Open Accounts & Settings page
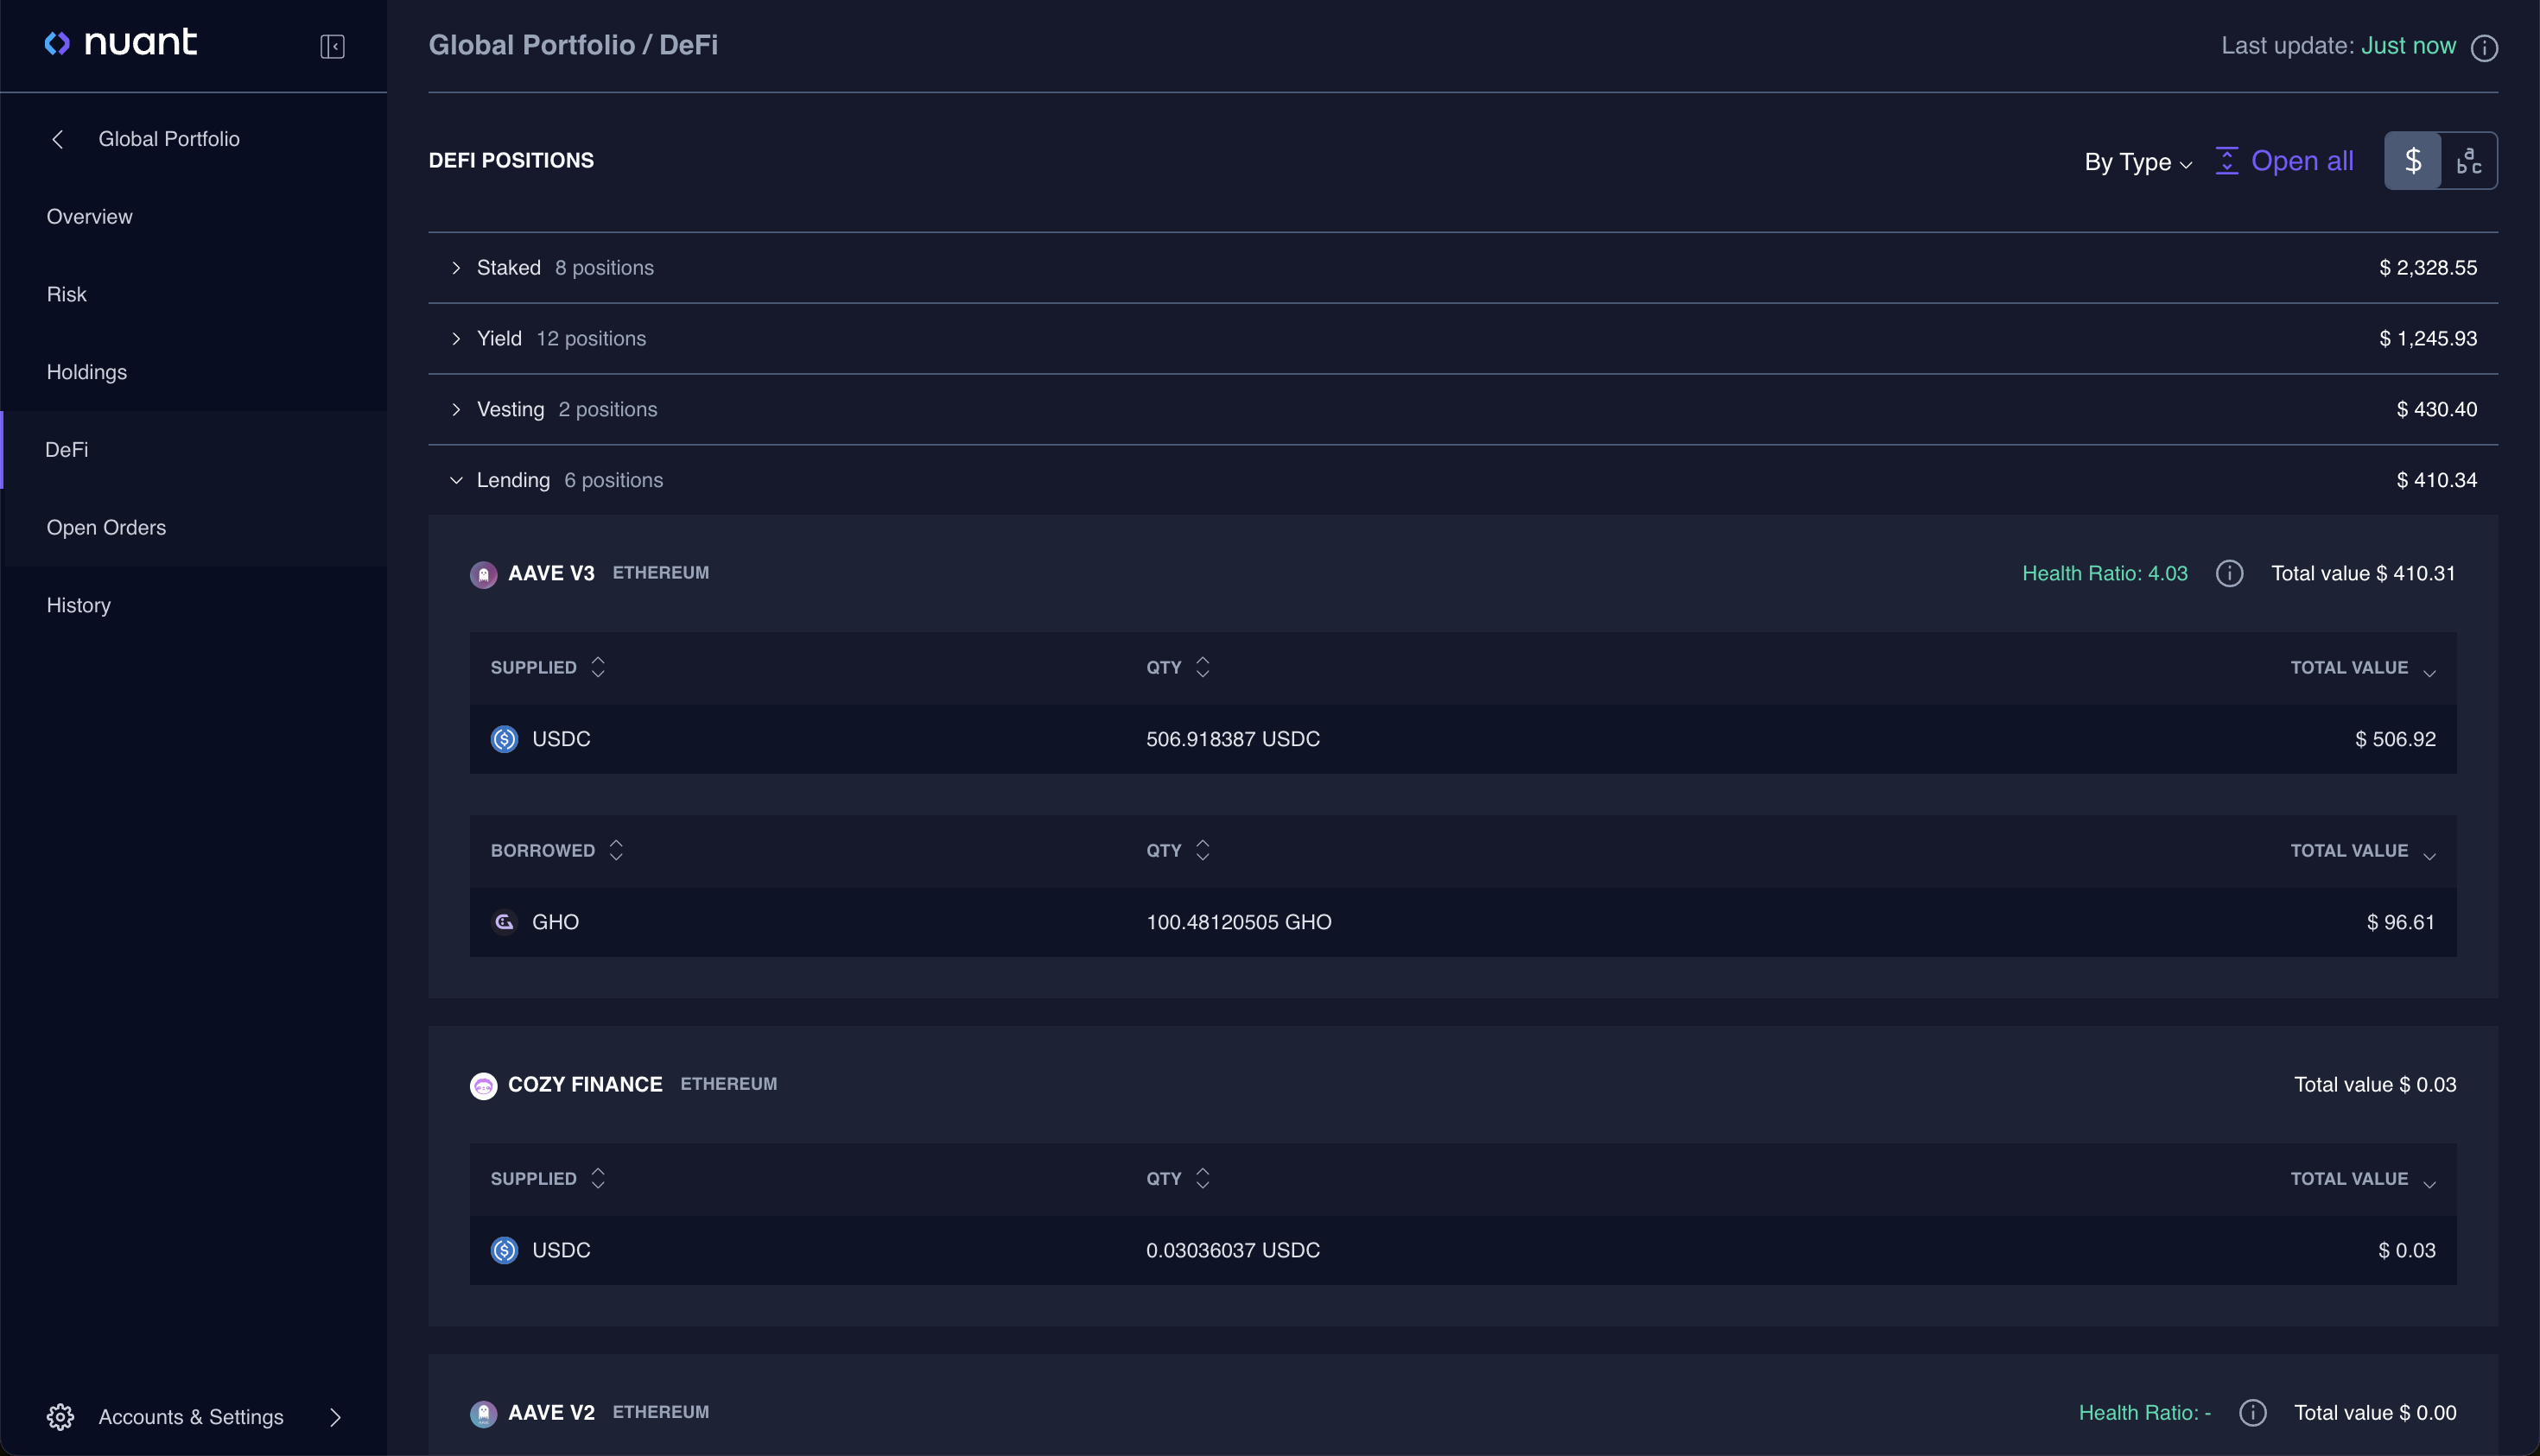Viewport: 2540px width, 1456px height. point(190,1416)
